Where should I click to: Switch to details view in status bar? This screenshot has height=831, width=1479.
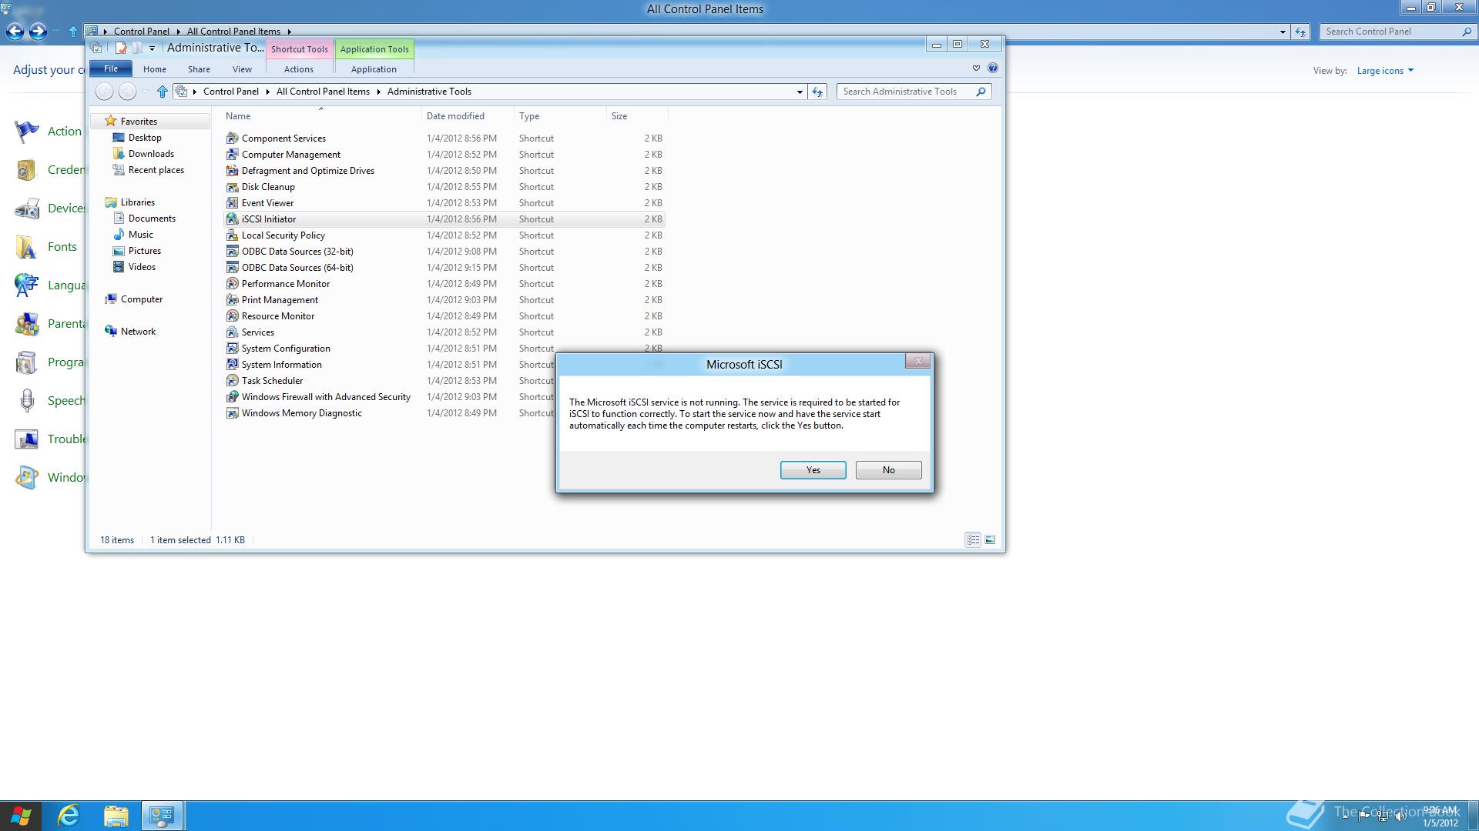click(973, 540)
